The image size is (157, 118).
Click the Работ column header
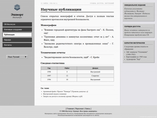coord(67,68)
